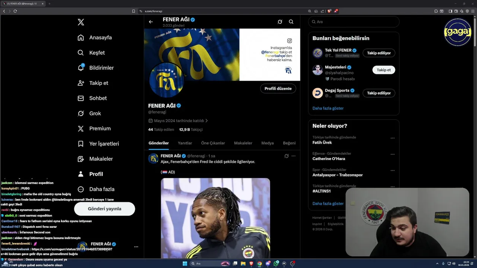Open WhatsApp from the taskbar
Screen dimensions: 477x268
[276, 264]
